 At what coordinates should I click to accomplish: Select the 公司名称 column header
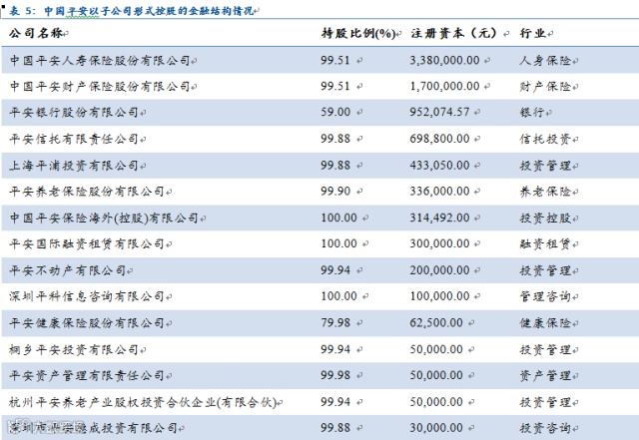pyautogui.click(x=36, y=33)
